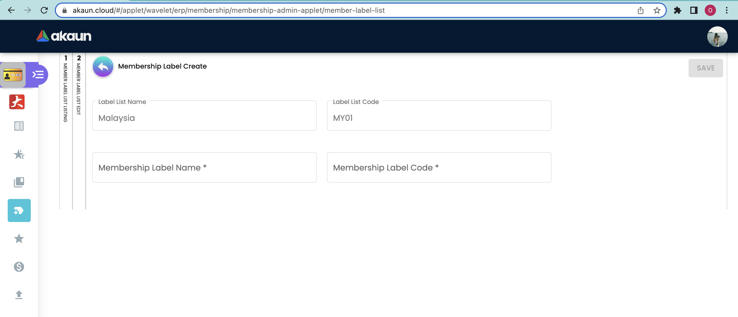The height and width of the screenshot is (317, 738).
Task: Click the red running figure sidebar icon
Action: [x=17, y=102]
